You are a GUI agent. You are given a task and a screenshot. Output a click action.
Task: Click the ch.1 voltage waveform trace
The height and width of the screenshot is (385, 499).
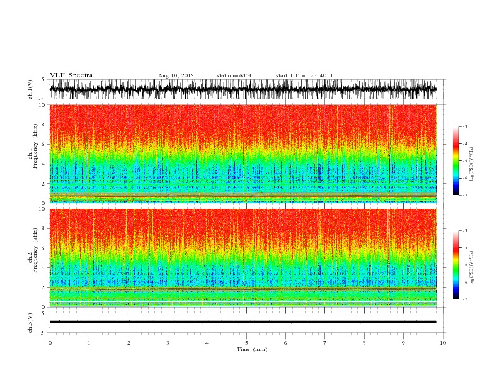pyautogui.click(x=243, y=89)
